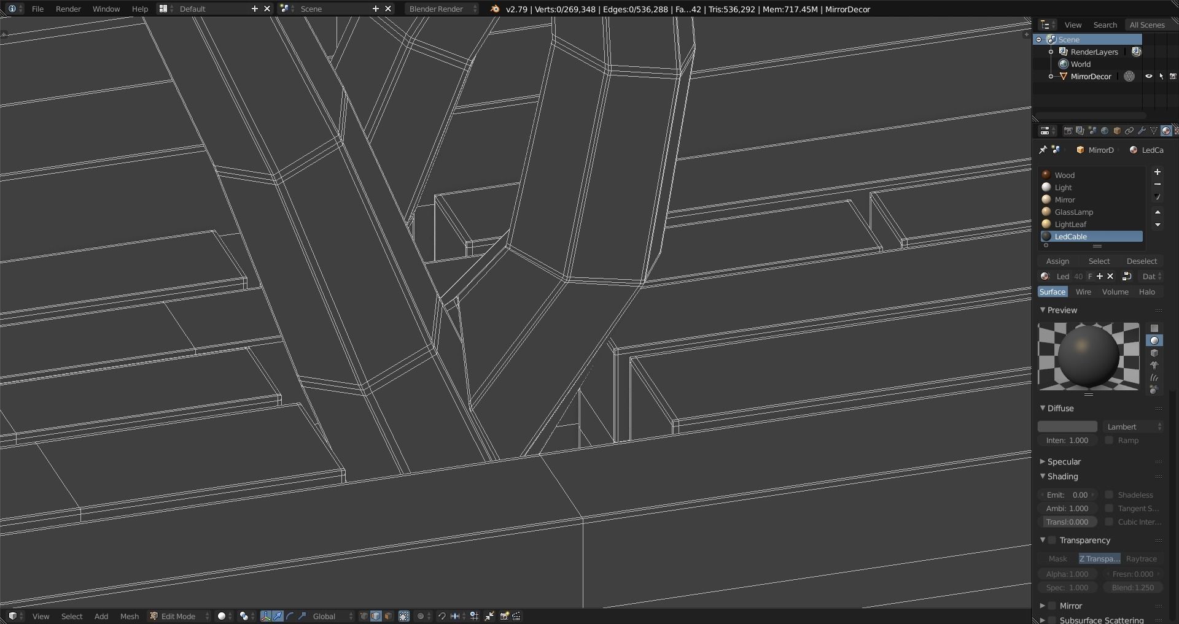Remove the material slot with minus
The height and width of the screenshot is (624, 1179).
point(1158,185)
